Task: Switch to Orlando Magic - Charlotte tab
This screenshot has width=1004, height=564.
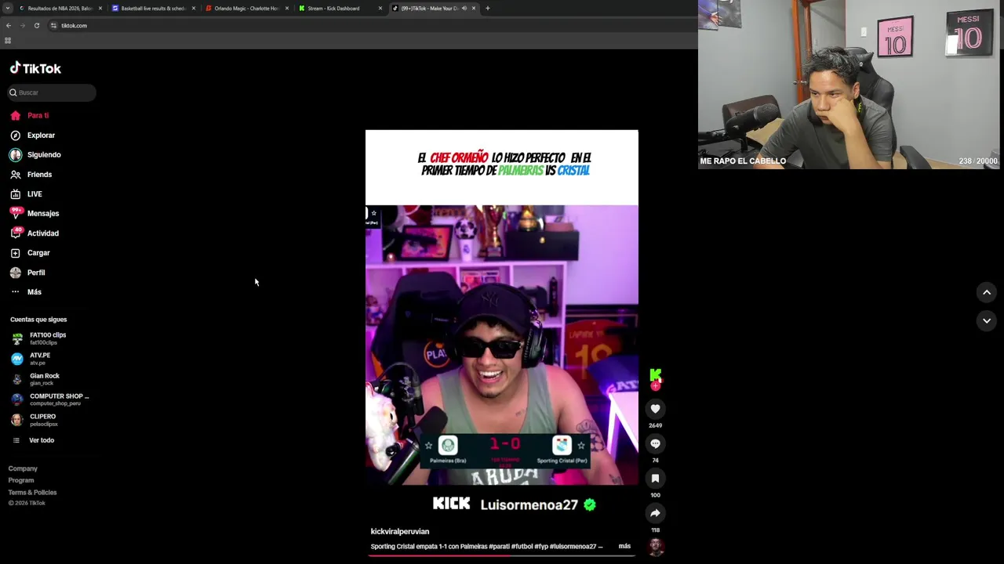Action: [246, 9]
